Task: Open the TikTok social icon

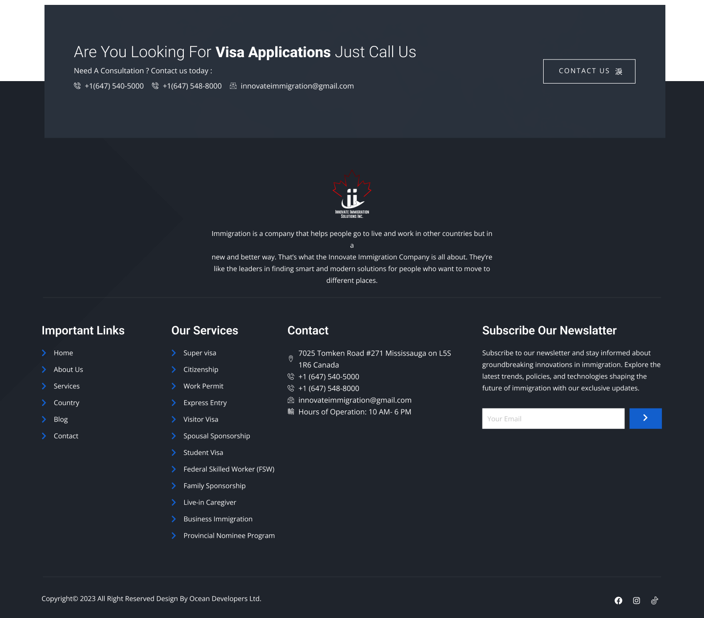Action: point(655,600)
